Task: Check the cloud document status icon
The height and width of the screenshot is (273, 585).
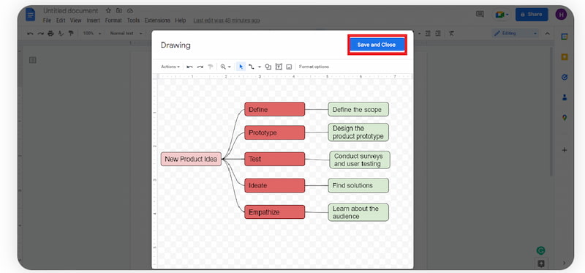Action: point(130,11)
